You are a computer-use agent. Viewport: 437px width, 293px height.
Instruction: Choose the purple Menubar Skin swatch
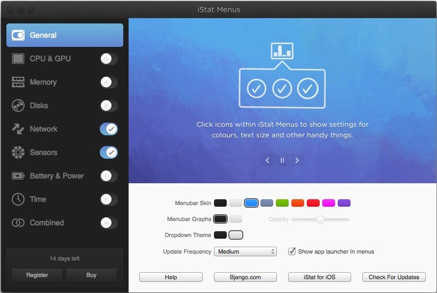(x=344, y=203)
